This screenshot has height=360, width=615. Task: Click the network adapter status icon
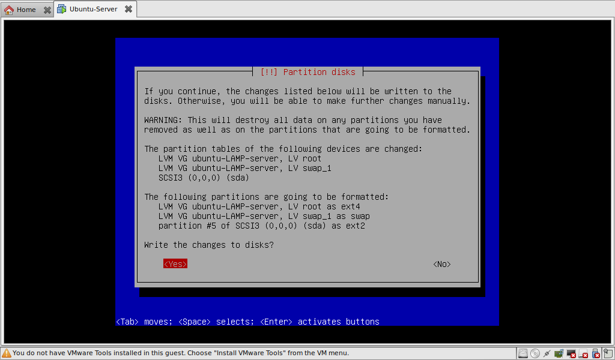click(x=547, y=353)
